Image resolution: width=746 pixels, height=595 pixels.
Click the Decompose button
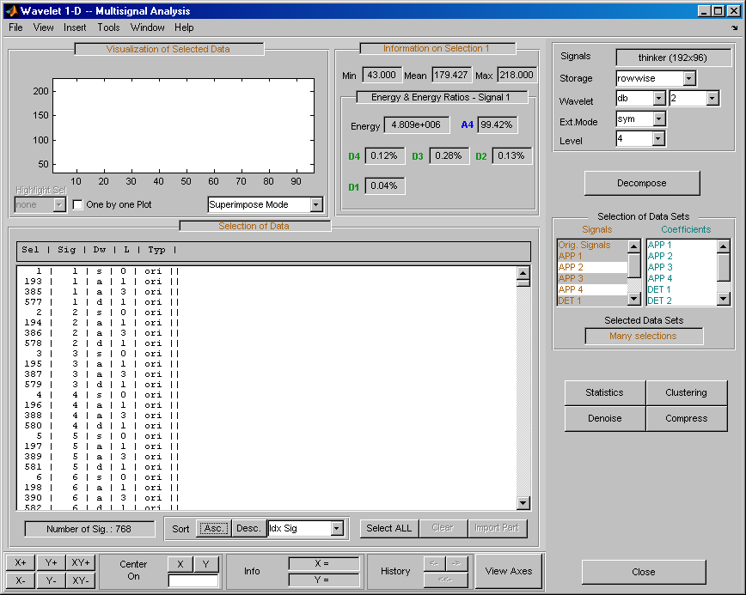[x=641, y=183]
